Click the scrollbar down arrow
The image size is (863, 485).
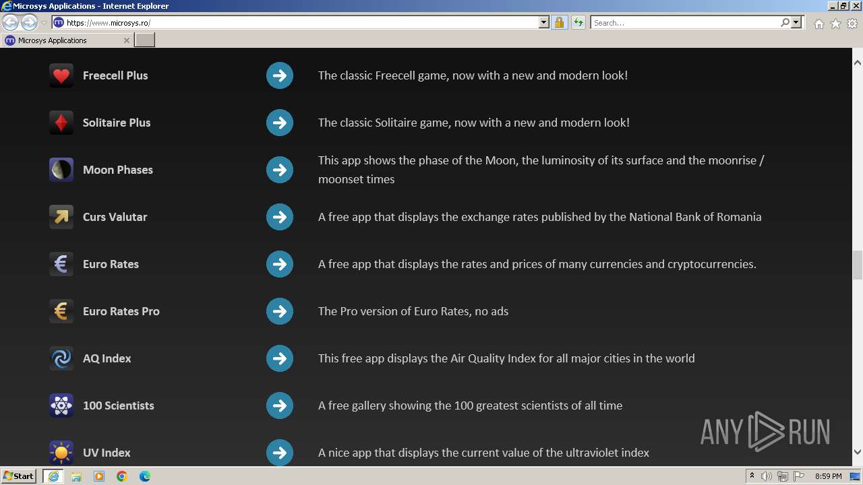[x=858, y=452]
